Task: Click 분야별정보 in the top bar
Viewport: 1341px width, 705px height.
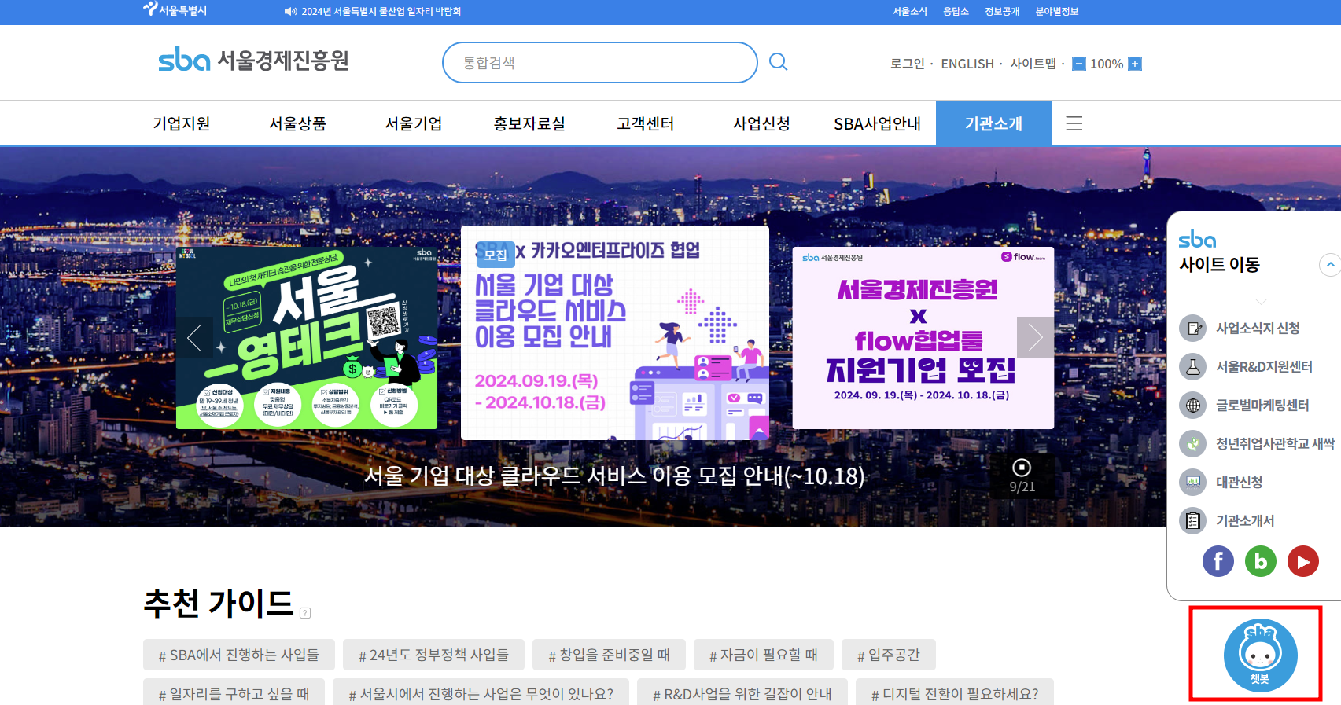Action: point(1057,11)
